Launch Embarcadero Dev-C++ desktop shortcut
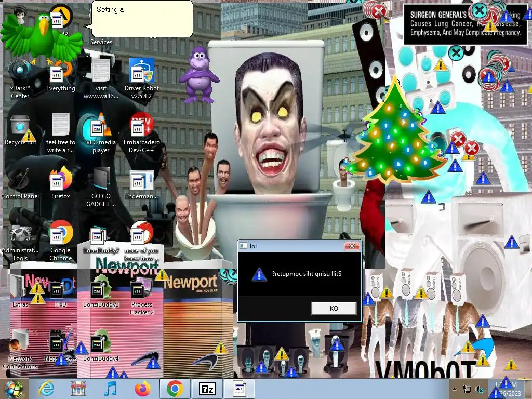Viewport: 532px width, 399px height. click(x=141, y=134)
